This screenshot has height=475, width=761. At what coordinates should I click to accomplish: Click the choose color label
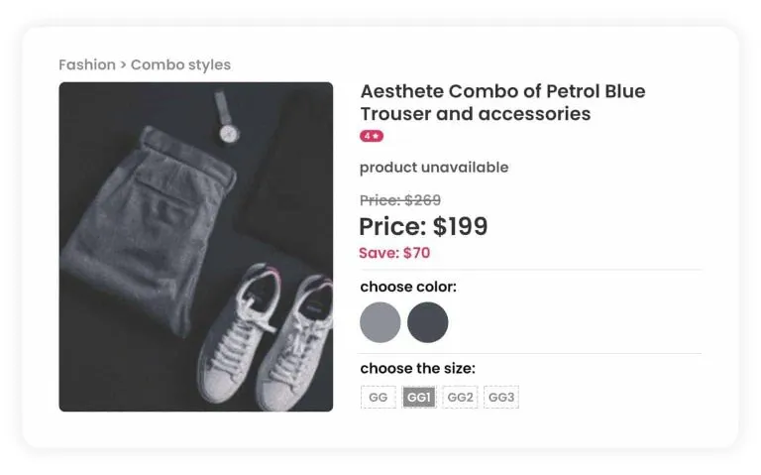click(408, 287)
